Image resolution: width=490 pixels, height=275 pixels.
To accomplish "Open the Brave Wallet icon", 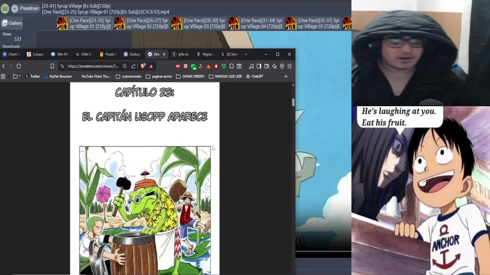I will 266,66.
